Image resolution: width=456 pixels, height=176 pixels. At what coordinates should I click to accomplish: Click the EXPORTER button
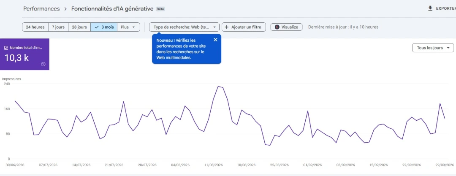pos(442,8)
